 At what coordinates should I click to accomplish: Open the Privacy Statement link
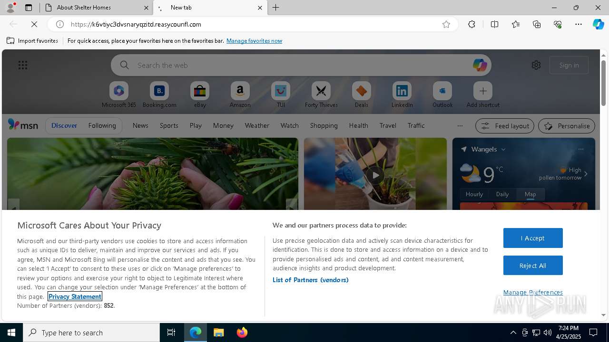click(x=75, y=296)
